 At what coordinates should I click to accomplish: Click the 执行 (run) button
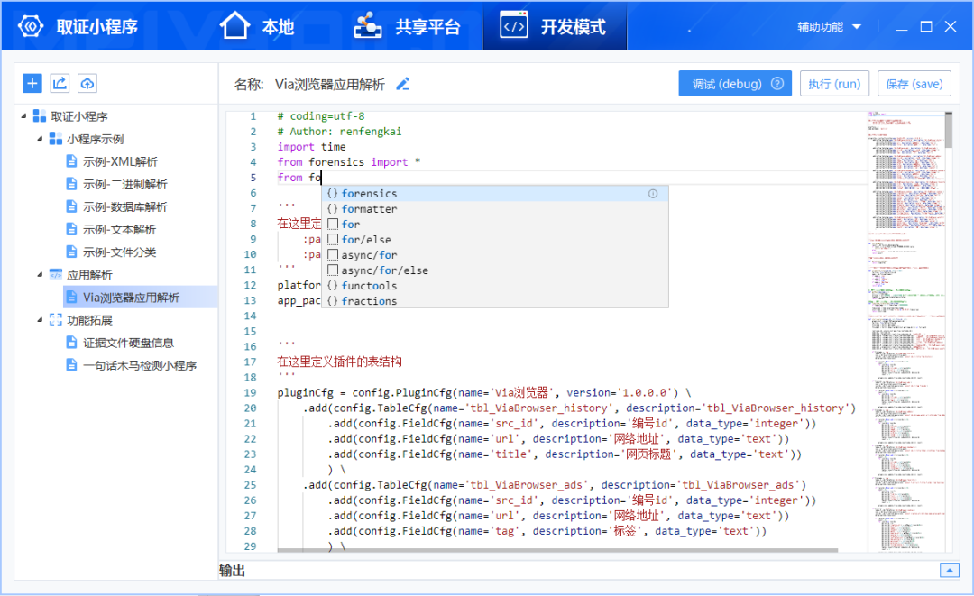click(834, 83)
